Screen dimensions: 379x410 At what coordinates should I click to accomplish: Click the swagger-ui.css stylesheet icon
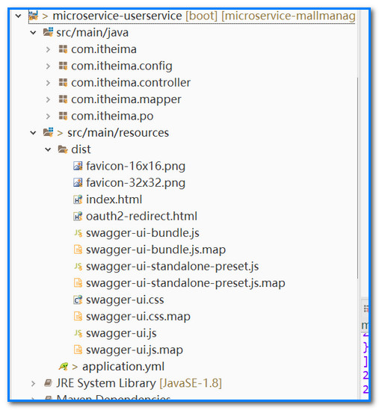(x=78, y=300)
